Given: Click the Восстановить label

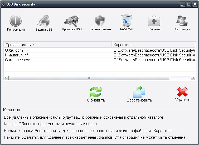Looking at the screenshot, I should 139,100.
